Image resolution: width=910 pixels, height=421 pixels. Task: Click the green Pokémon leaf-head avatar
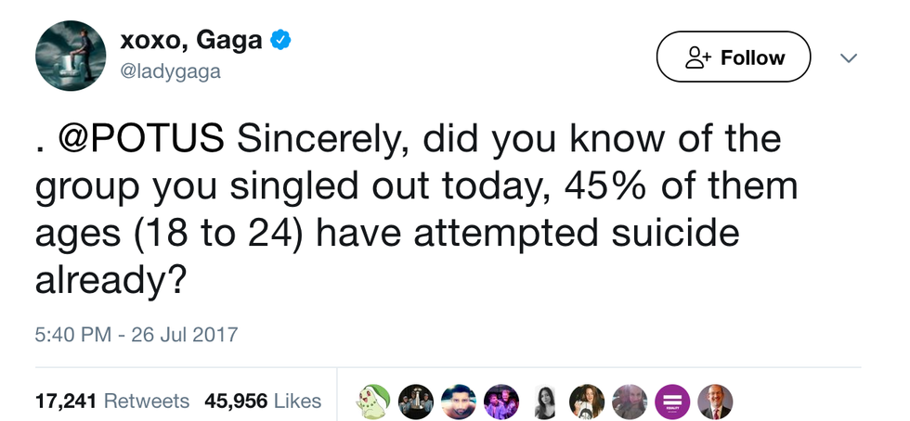tap(373, 401)
